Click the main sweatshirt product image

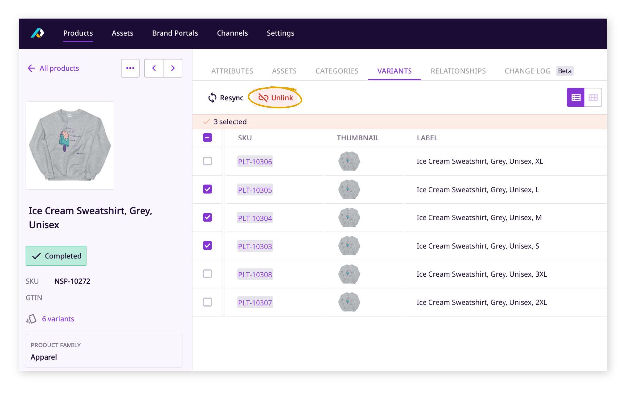(70, 145)
